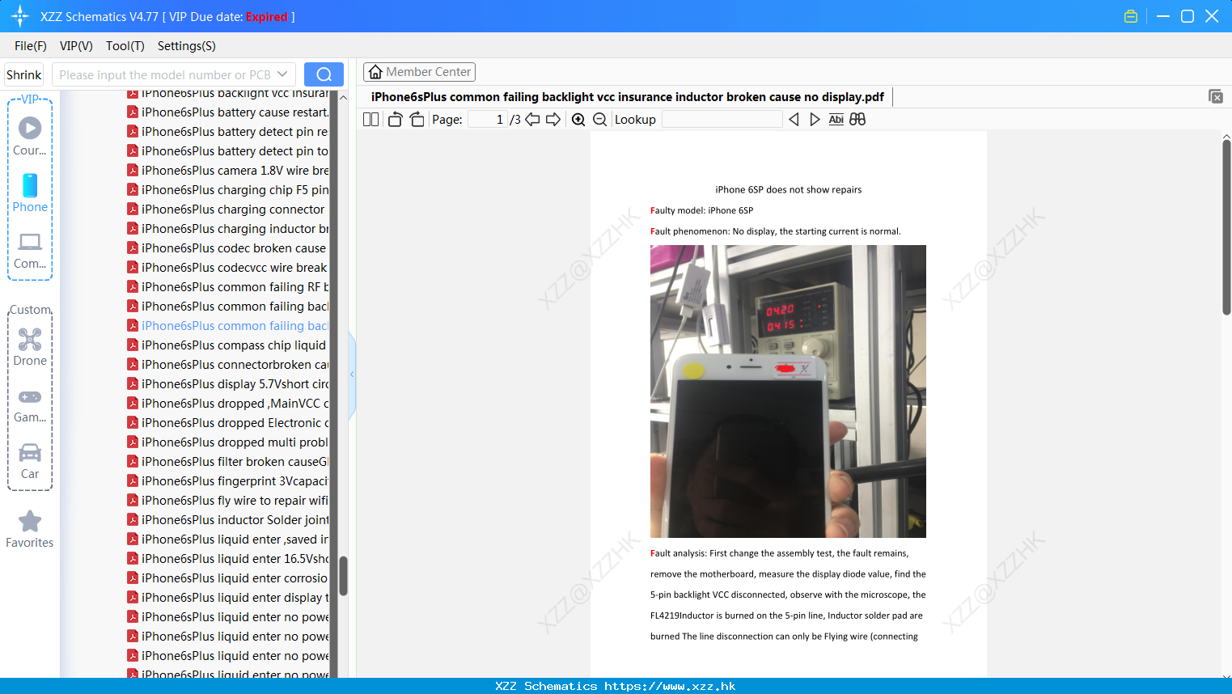Open 'iPhone6sPlus liquid enter 16.5Vsh' file

(x=227, y=559)
